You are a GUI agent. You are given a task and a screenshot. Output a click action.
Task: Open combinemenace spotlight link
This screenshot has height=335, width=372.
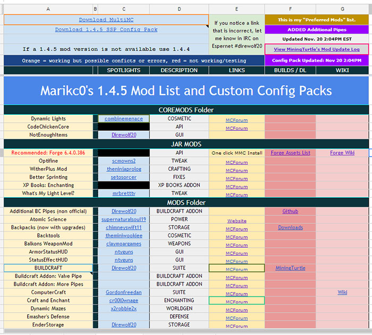click(x=124, y=119)
